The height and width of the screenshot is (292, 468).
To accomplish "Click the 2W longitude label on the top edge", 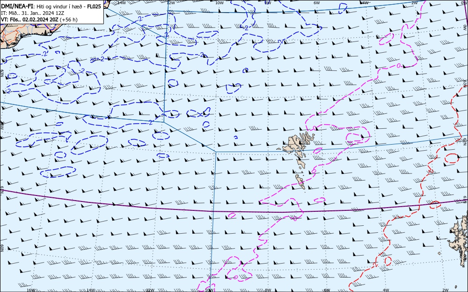I will (414, 3).
